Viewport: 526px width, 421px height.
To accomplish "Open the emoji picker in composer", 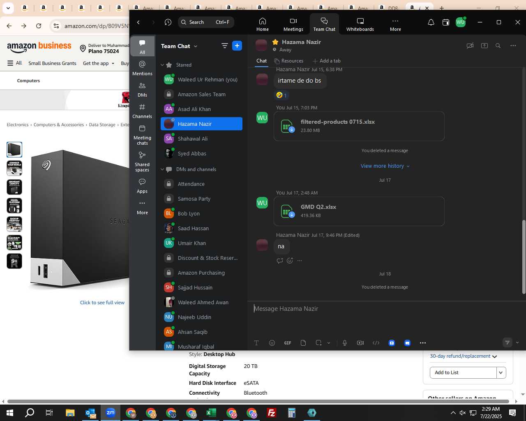I will (x=272, y=343).
